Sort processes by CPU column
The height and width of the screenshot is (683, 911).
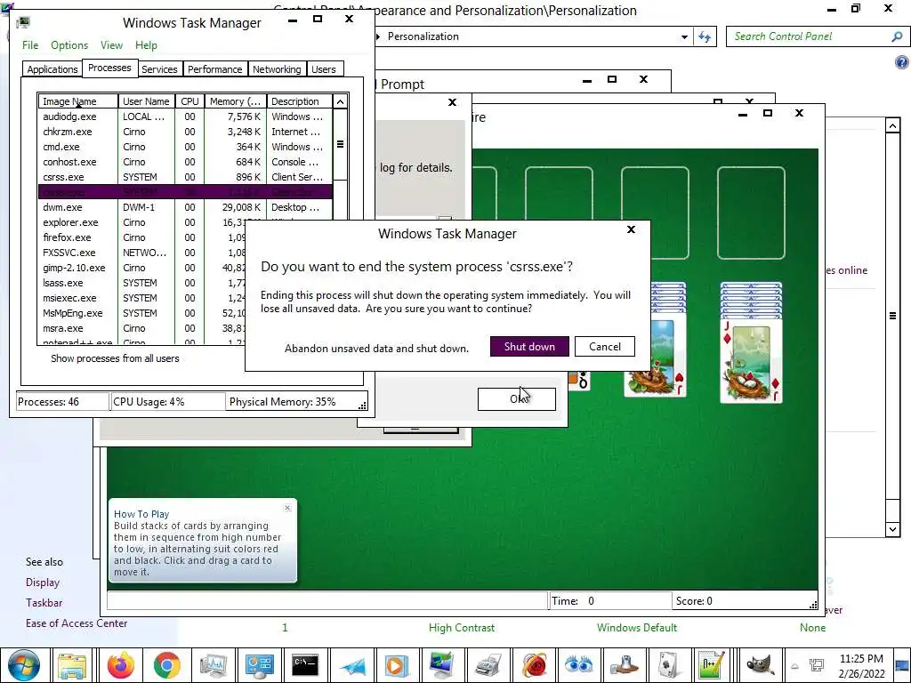[x=189, y=101]
